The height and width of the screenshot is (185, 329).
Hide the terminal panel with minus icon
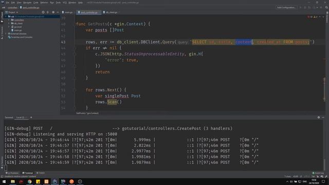click(x=323, y=118)
